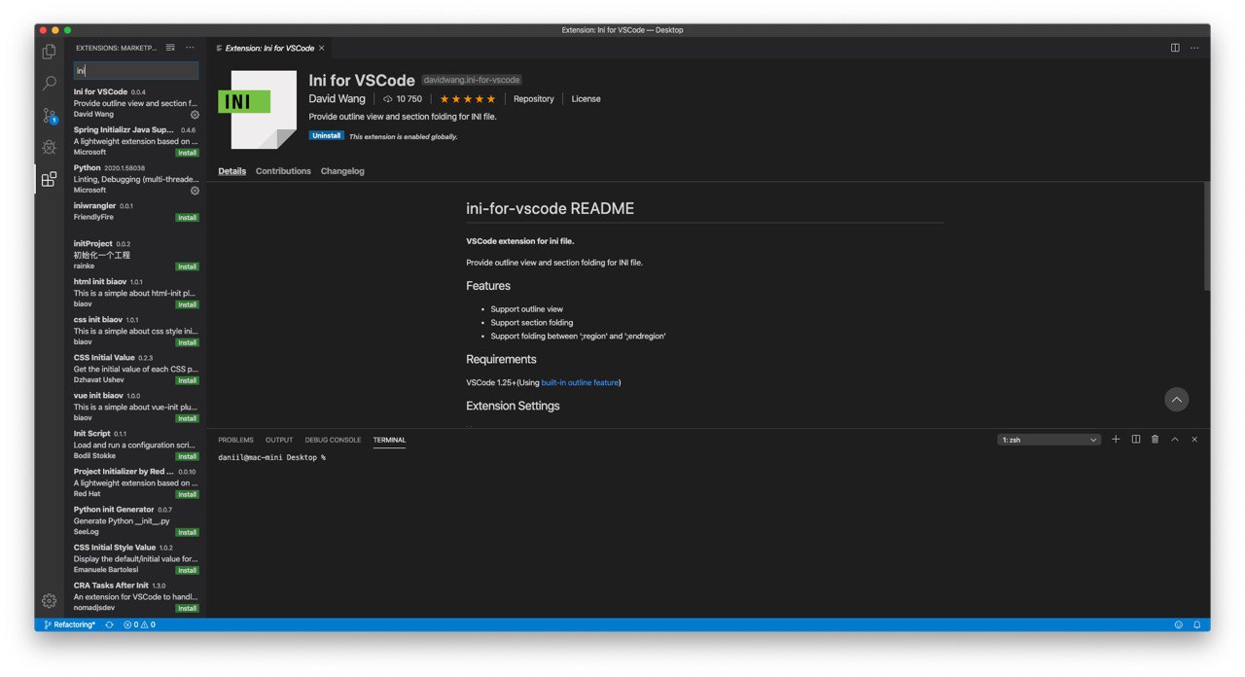Select the Extensions view icon
Viewport: 1245px width, 677px height.
pyautogui.click(x=49, y=179)
